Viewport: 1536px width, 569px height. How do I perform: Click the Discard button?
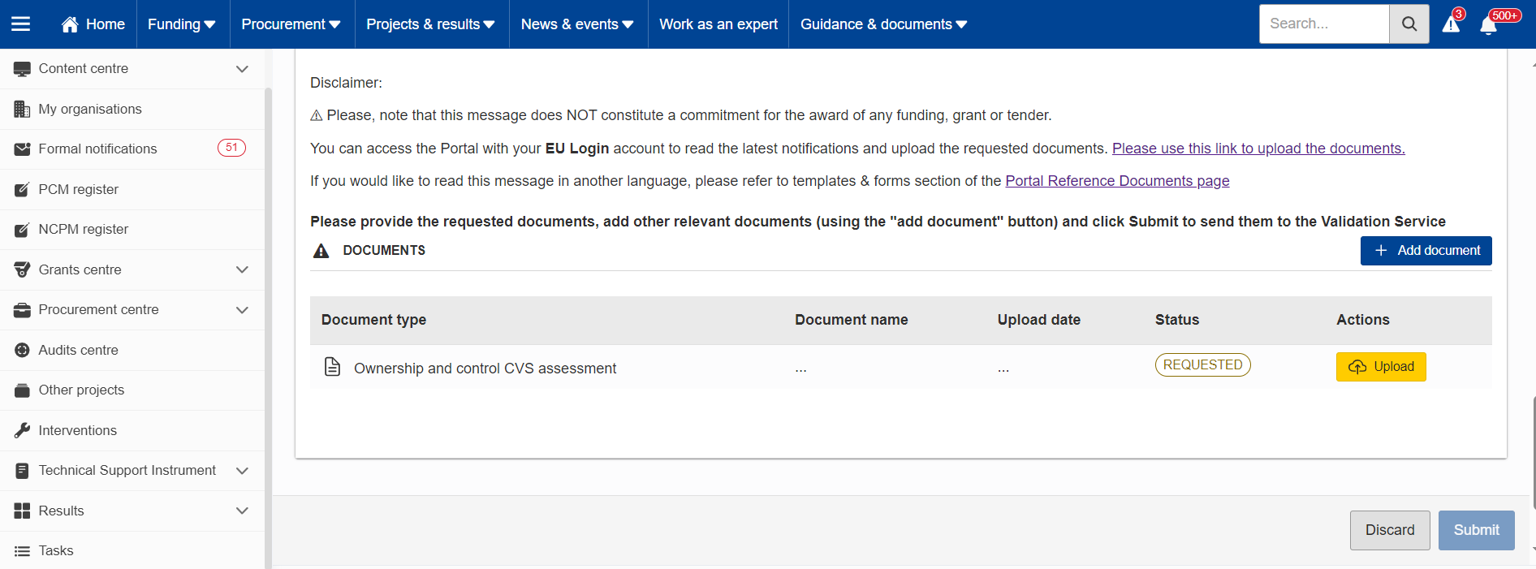click(1390, 530)
